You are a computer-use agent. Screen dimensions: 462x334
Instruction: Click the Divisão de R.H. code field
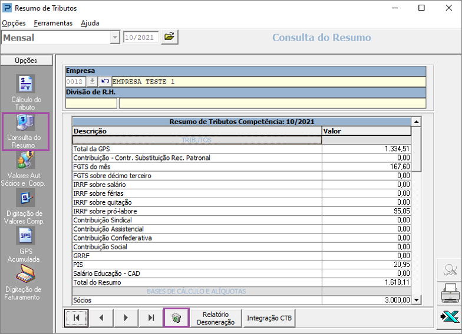pyautogui.click(x=91, y=103)
